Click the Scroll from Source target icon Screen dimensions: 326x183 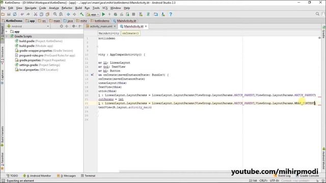click(x=61, y=26)
